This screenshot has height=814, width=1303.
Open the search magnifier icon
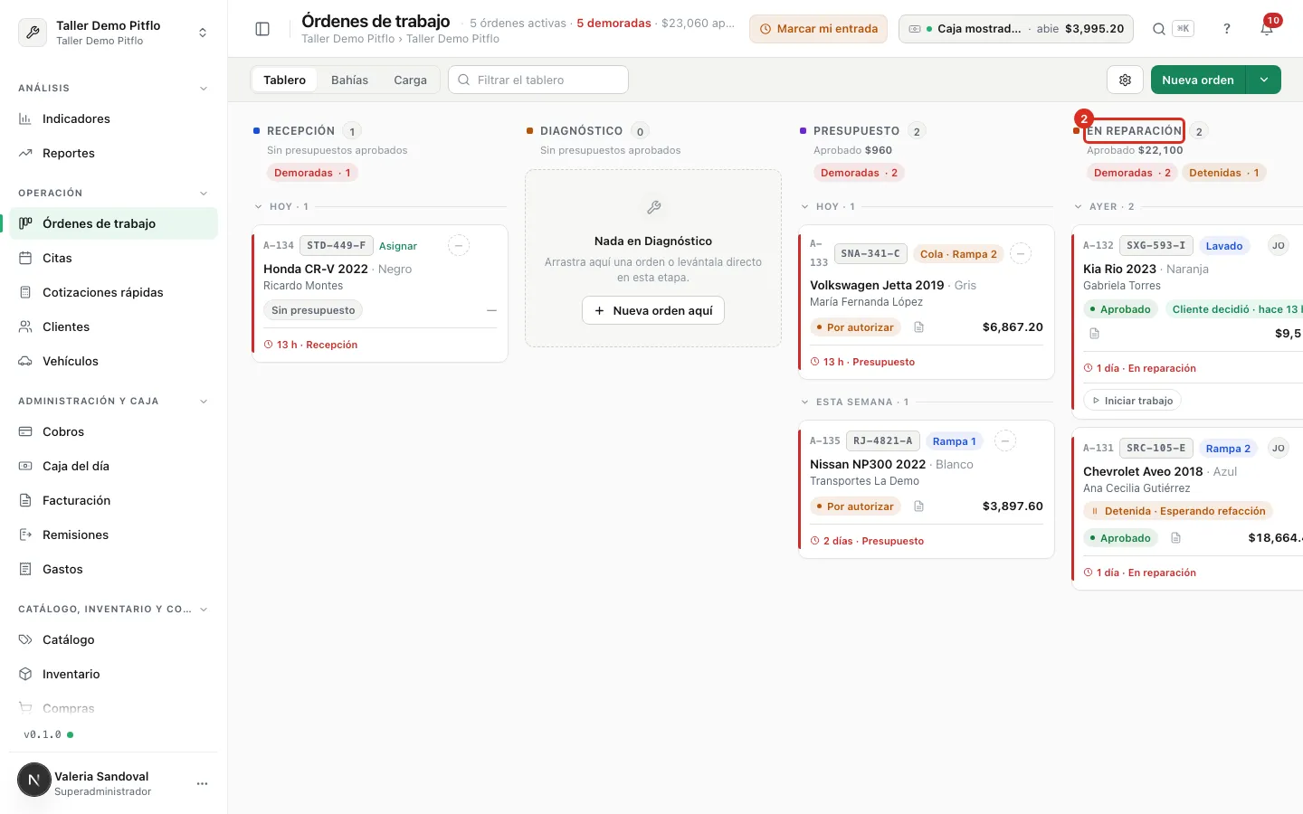(1158, 29)
